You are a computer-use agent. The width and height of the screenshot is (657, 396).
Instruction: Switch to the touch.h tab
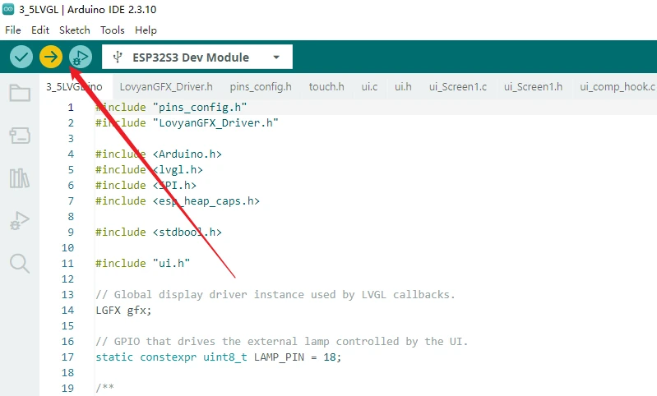click(x=326, y=86)
